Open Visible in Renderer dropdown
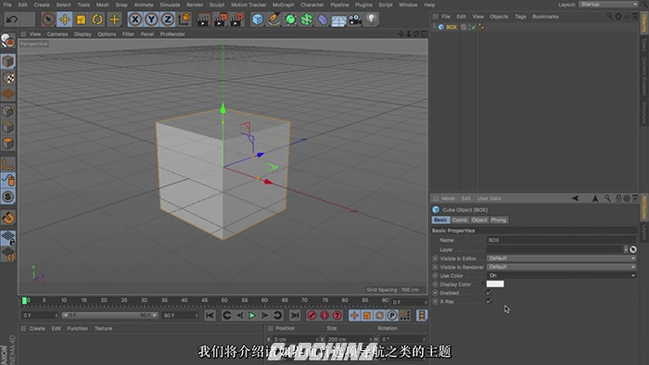Image resolution: width=649 pixels, height=365 pixels. tap(561, 267)
